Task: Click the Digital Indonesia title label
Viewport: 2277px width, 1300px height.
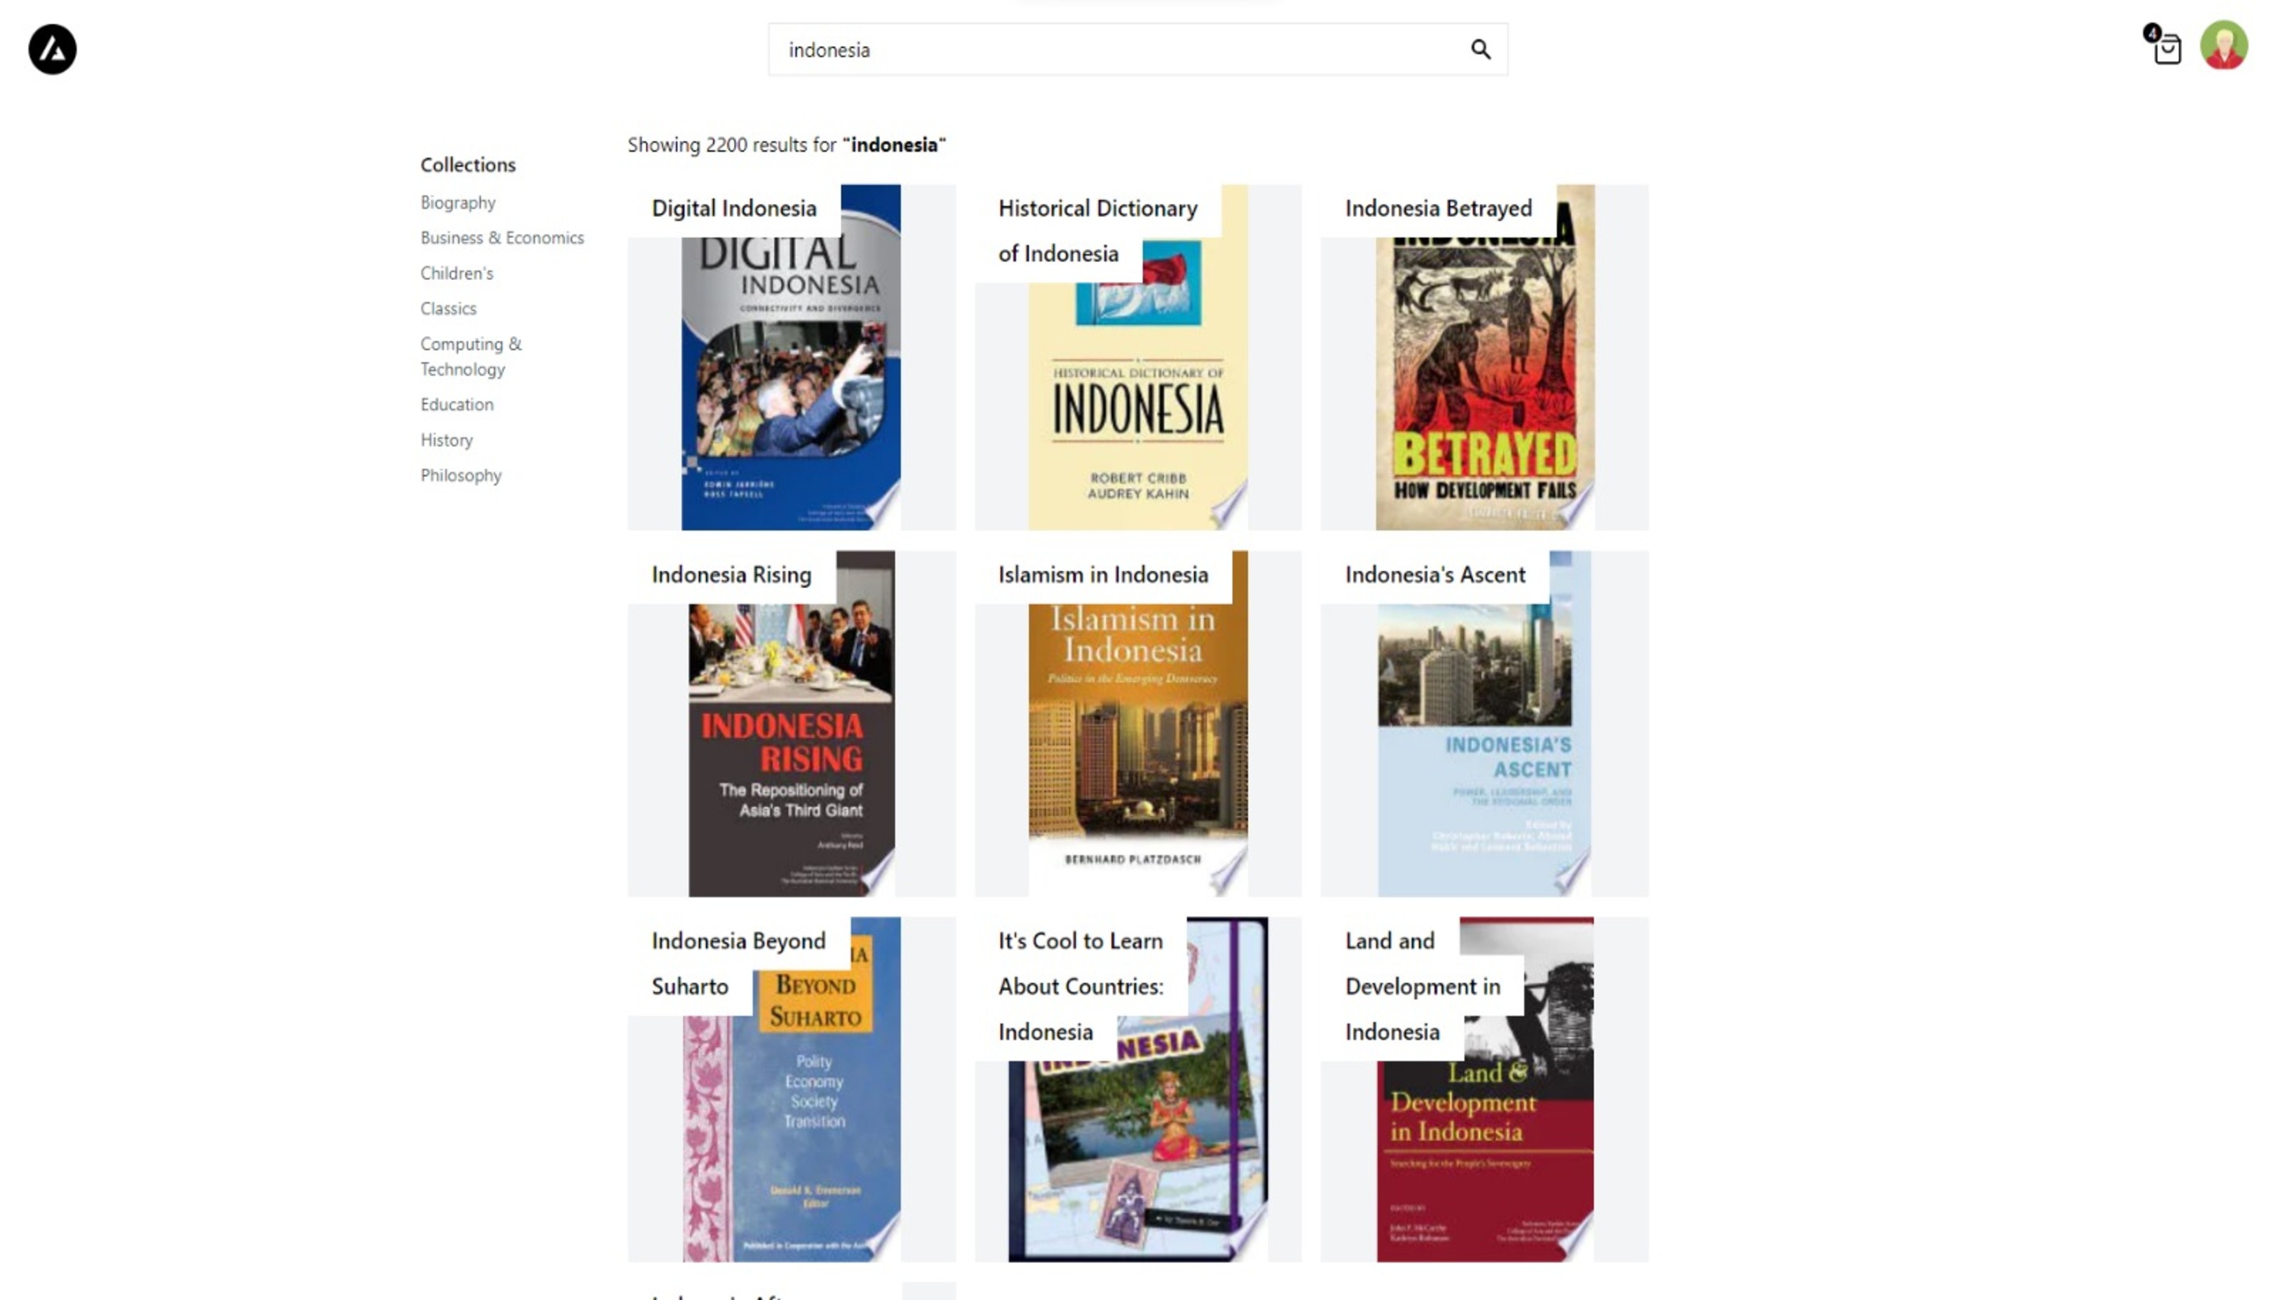Action: (734, 208)
